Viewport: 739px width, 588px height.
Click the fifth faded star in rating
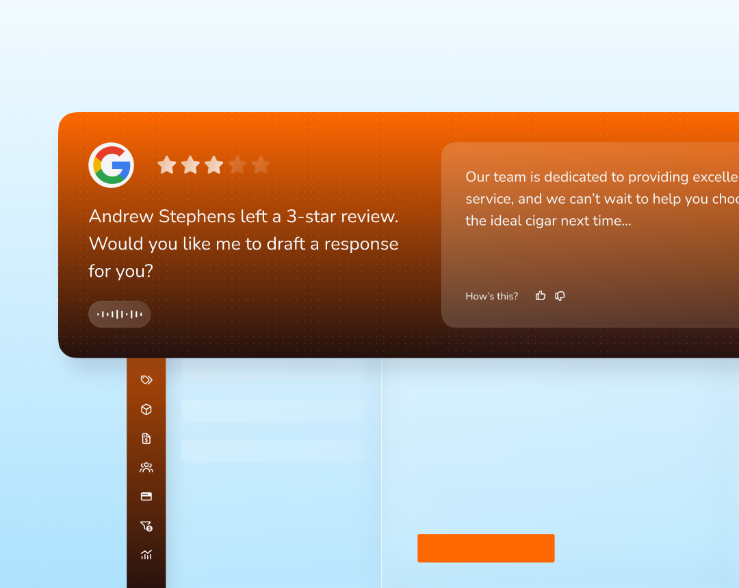pos(261,165)
